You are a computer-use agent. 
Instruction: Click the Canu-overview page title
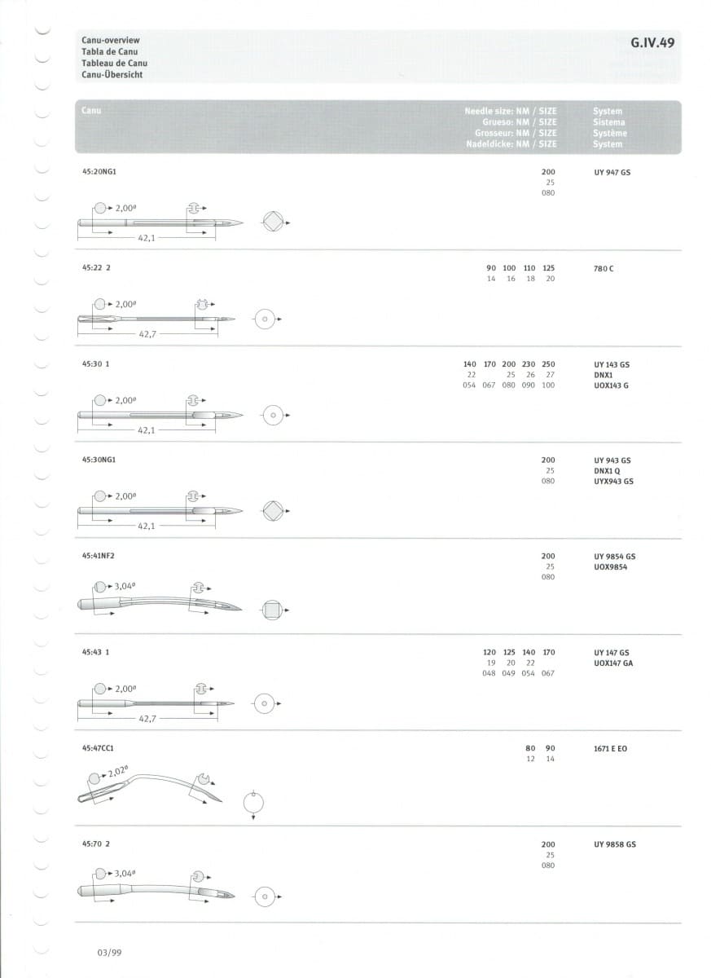pyautogui.click(x=111, y=40)
